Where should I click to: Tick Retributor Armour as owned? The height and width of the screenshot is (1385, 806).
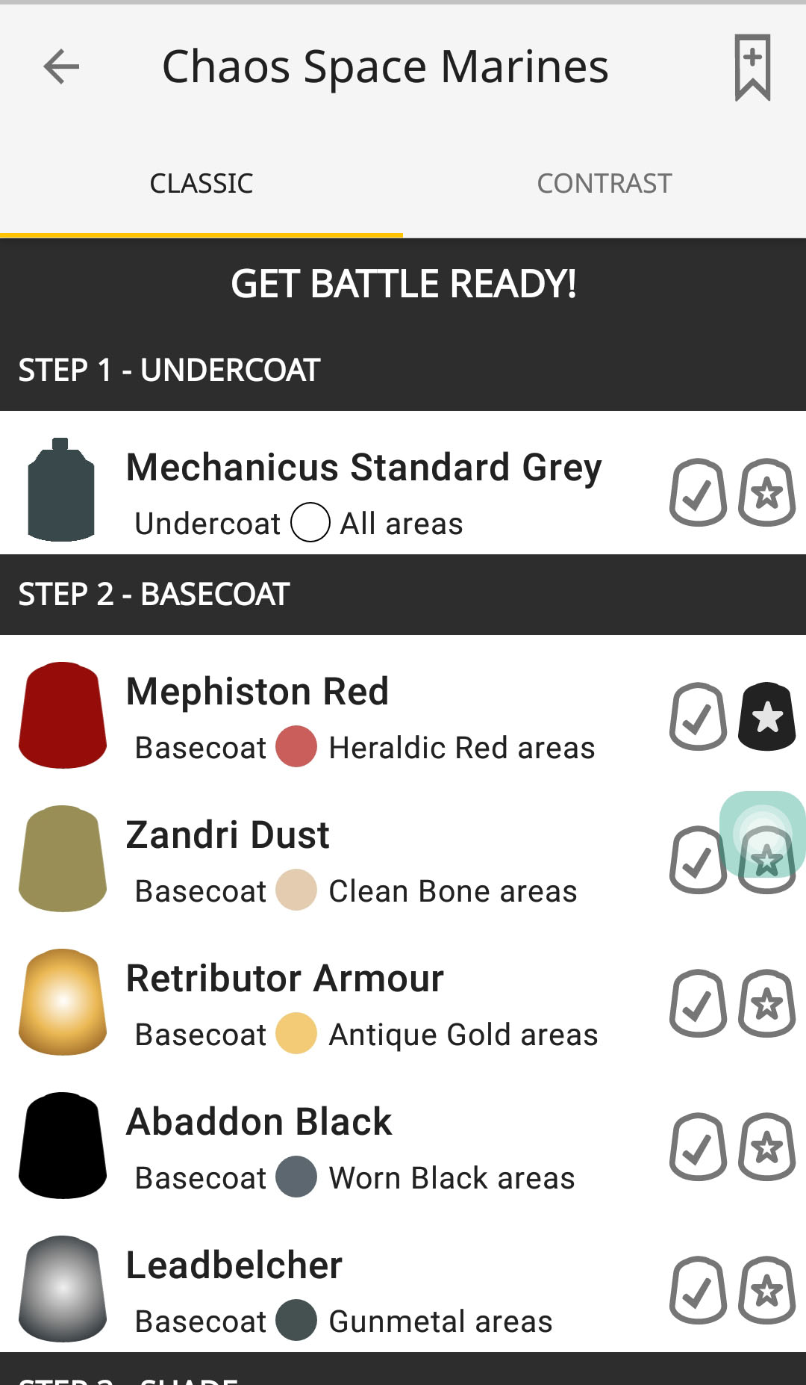click(x=698, y=1003)
